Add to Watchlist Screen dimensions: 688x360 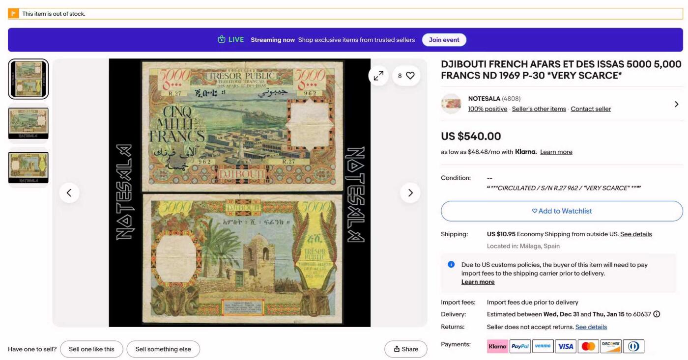562,211
